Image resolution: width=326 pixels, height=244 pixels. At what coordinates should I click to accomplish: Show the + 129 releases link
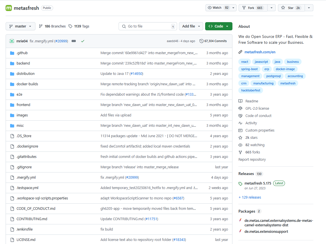[x=250, y=197]
